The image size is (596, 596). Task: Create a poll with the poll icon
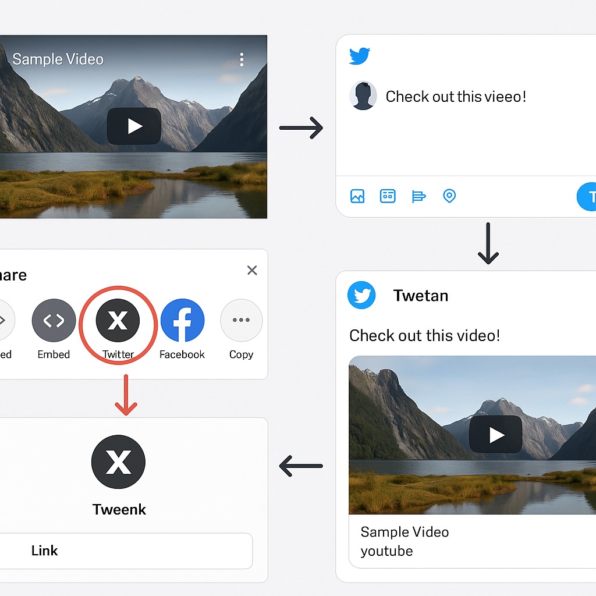pyautogui.click(x=419, y=196)
